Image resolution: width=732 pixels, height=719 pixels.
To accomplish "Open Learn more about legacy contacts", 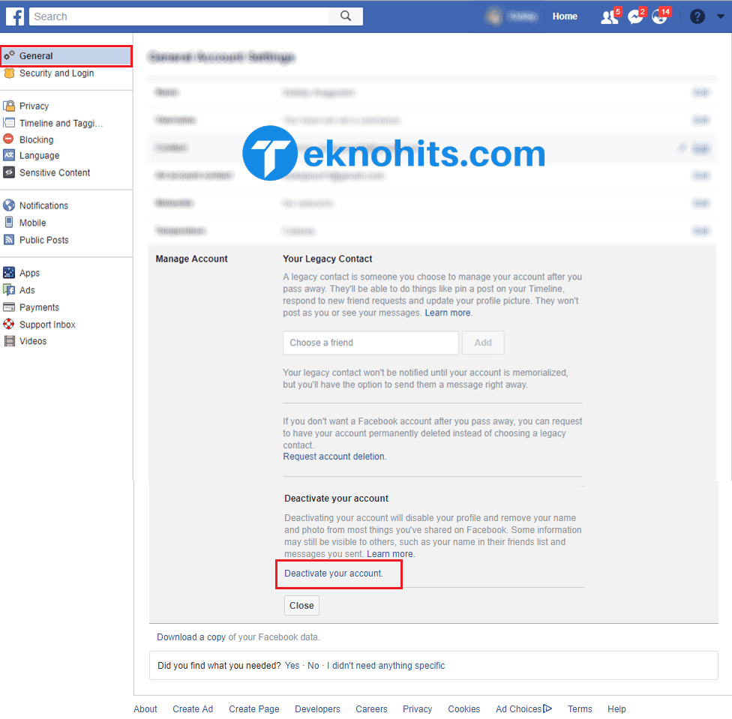I will (x=447, y=313).
